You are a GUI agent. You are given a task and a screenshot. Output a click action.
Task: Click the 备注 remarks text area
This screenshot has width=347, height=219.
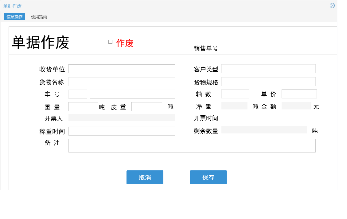tap(192, 145)
